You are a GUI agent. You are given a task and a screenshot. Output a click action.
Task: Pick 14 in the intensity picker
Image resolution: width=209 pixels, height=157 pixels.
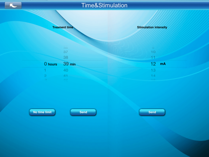(153, 75)
